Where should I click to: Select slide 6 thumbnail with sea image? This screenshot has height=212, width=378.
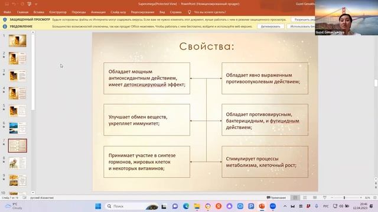(17, 128)
